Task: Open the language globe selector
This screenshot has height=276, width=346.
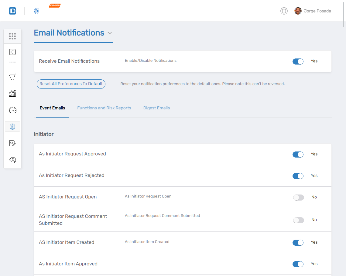Action: pos(284,11)
